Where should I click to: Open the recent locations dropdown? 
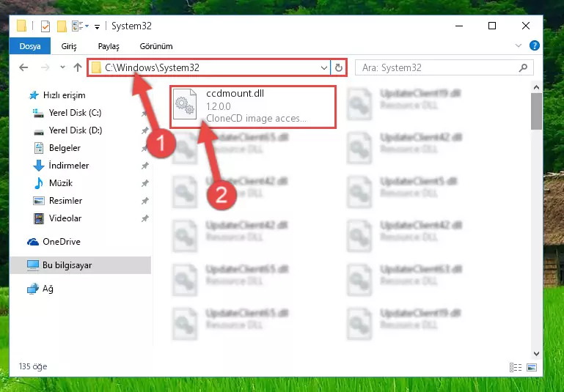click(62, 67)
